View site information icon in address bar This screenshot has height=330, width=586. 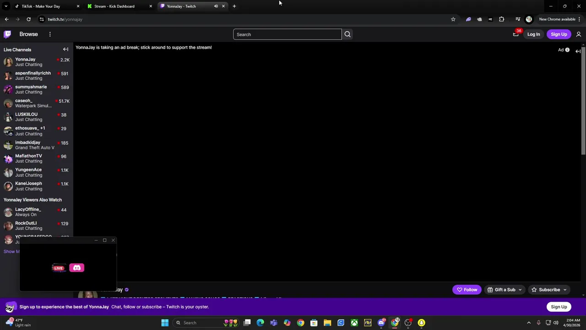coord(42,19)
